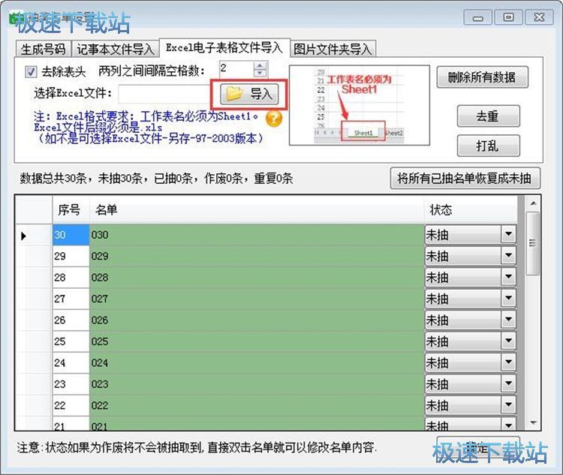Select the sequence number cell 30
The width and height of the screenshot is (563, 475).
coord(71,235)
